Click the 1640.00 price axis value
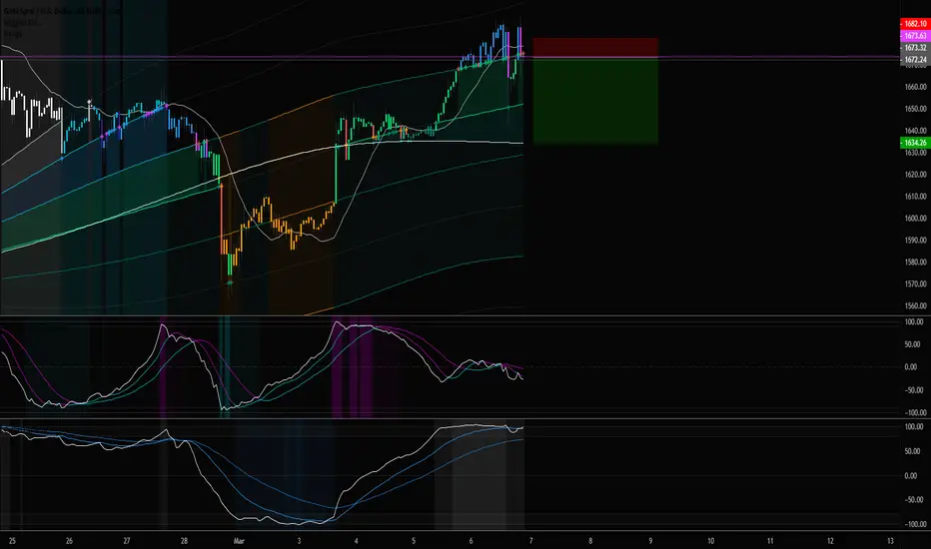This screenshot has width=931, height=549. [x=915, y=131]
